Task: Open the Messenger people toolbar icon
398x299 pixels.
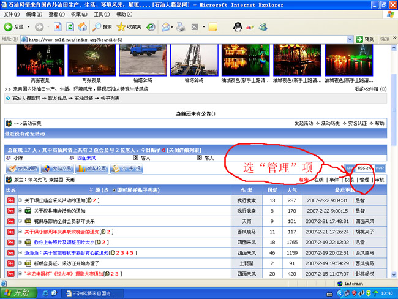Action: tap(263, 27)
